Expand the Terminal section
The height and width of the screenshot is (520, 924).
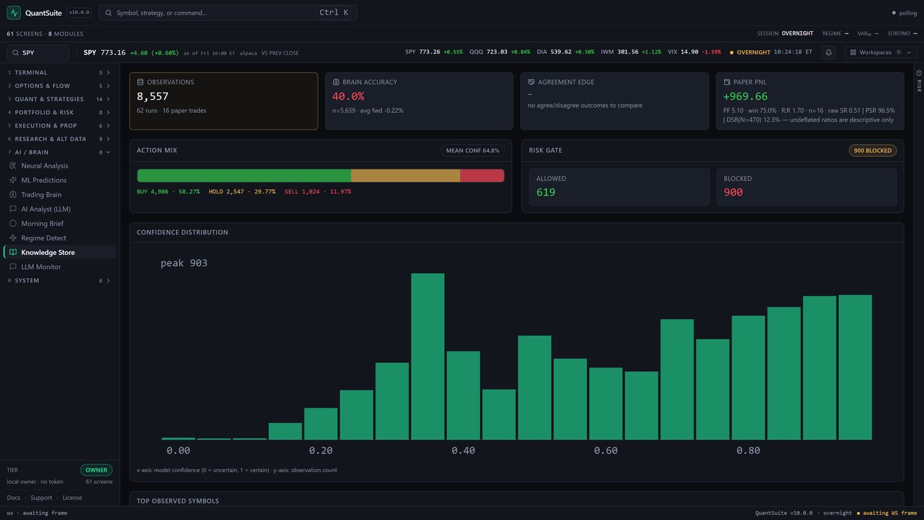tap(59, 73)
